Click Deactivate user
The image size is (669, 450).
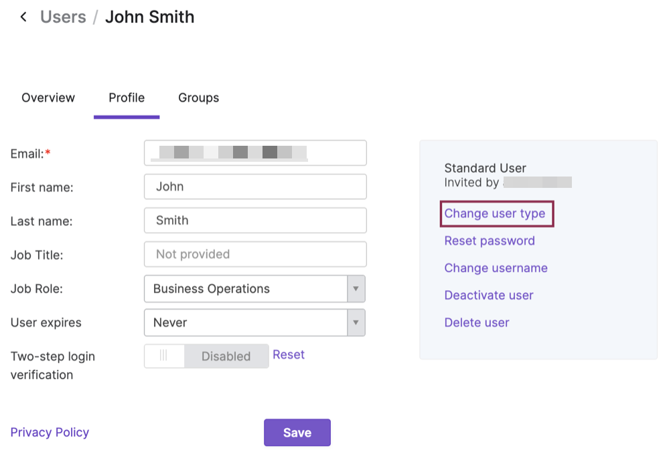coord(489,295)
